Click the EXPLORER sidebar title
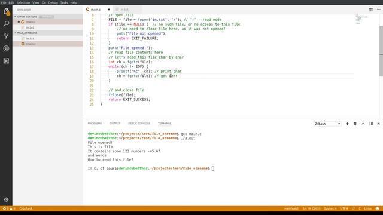 24,10
